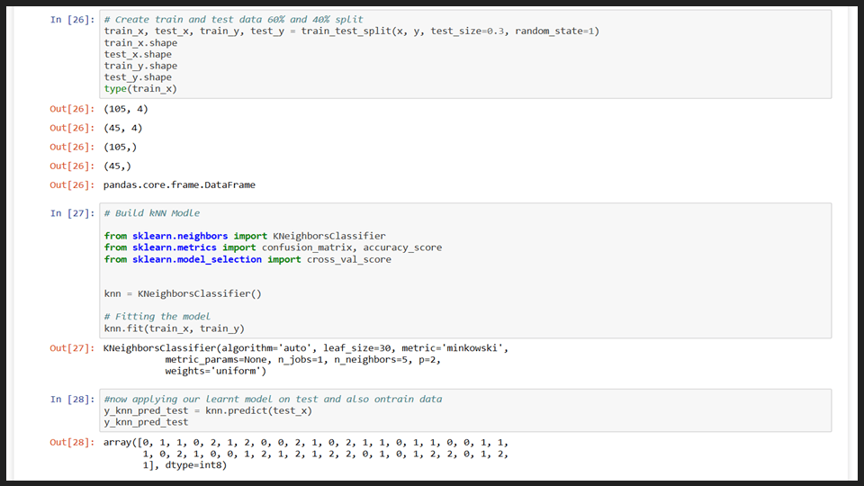Screen dimensions: 864x486
Task: Click the pandas.core.frame.DataFrame output
Action: click(179, 185)
